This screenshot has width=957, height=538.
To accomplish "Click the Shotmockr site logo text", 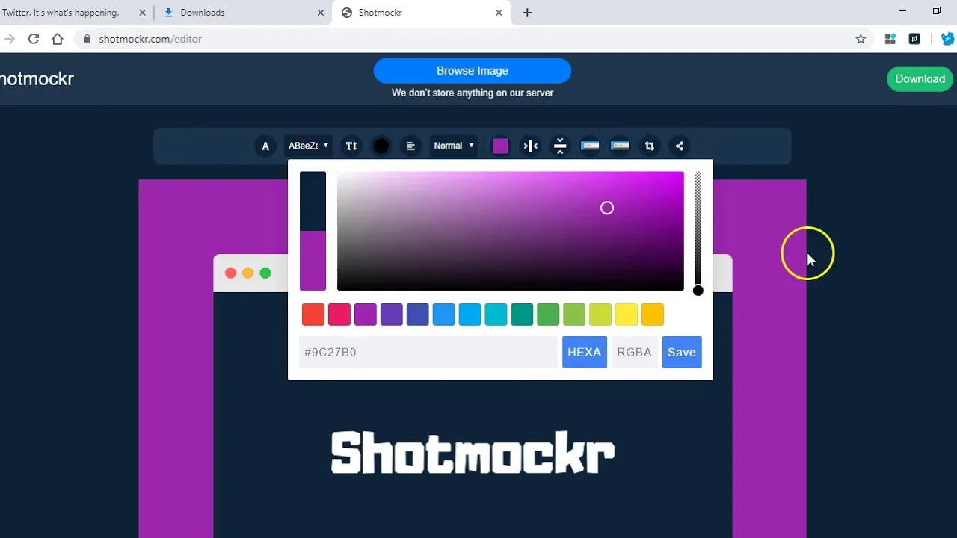I will point(37,79).
